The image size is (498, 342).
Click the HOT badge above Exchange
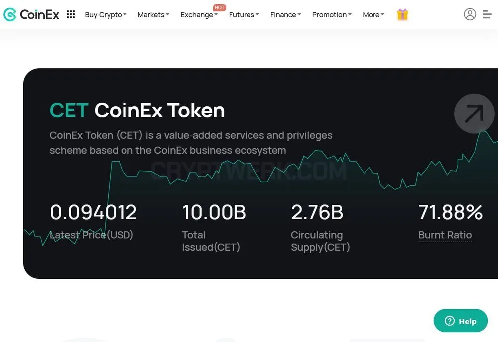pos(219,7)
